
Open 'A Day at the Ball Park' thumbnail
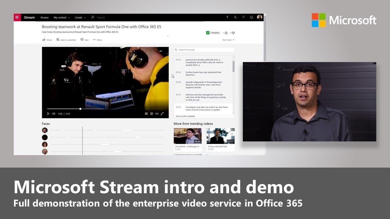(221, 136)
